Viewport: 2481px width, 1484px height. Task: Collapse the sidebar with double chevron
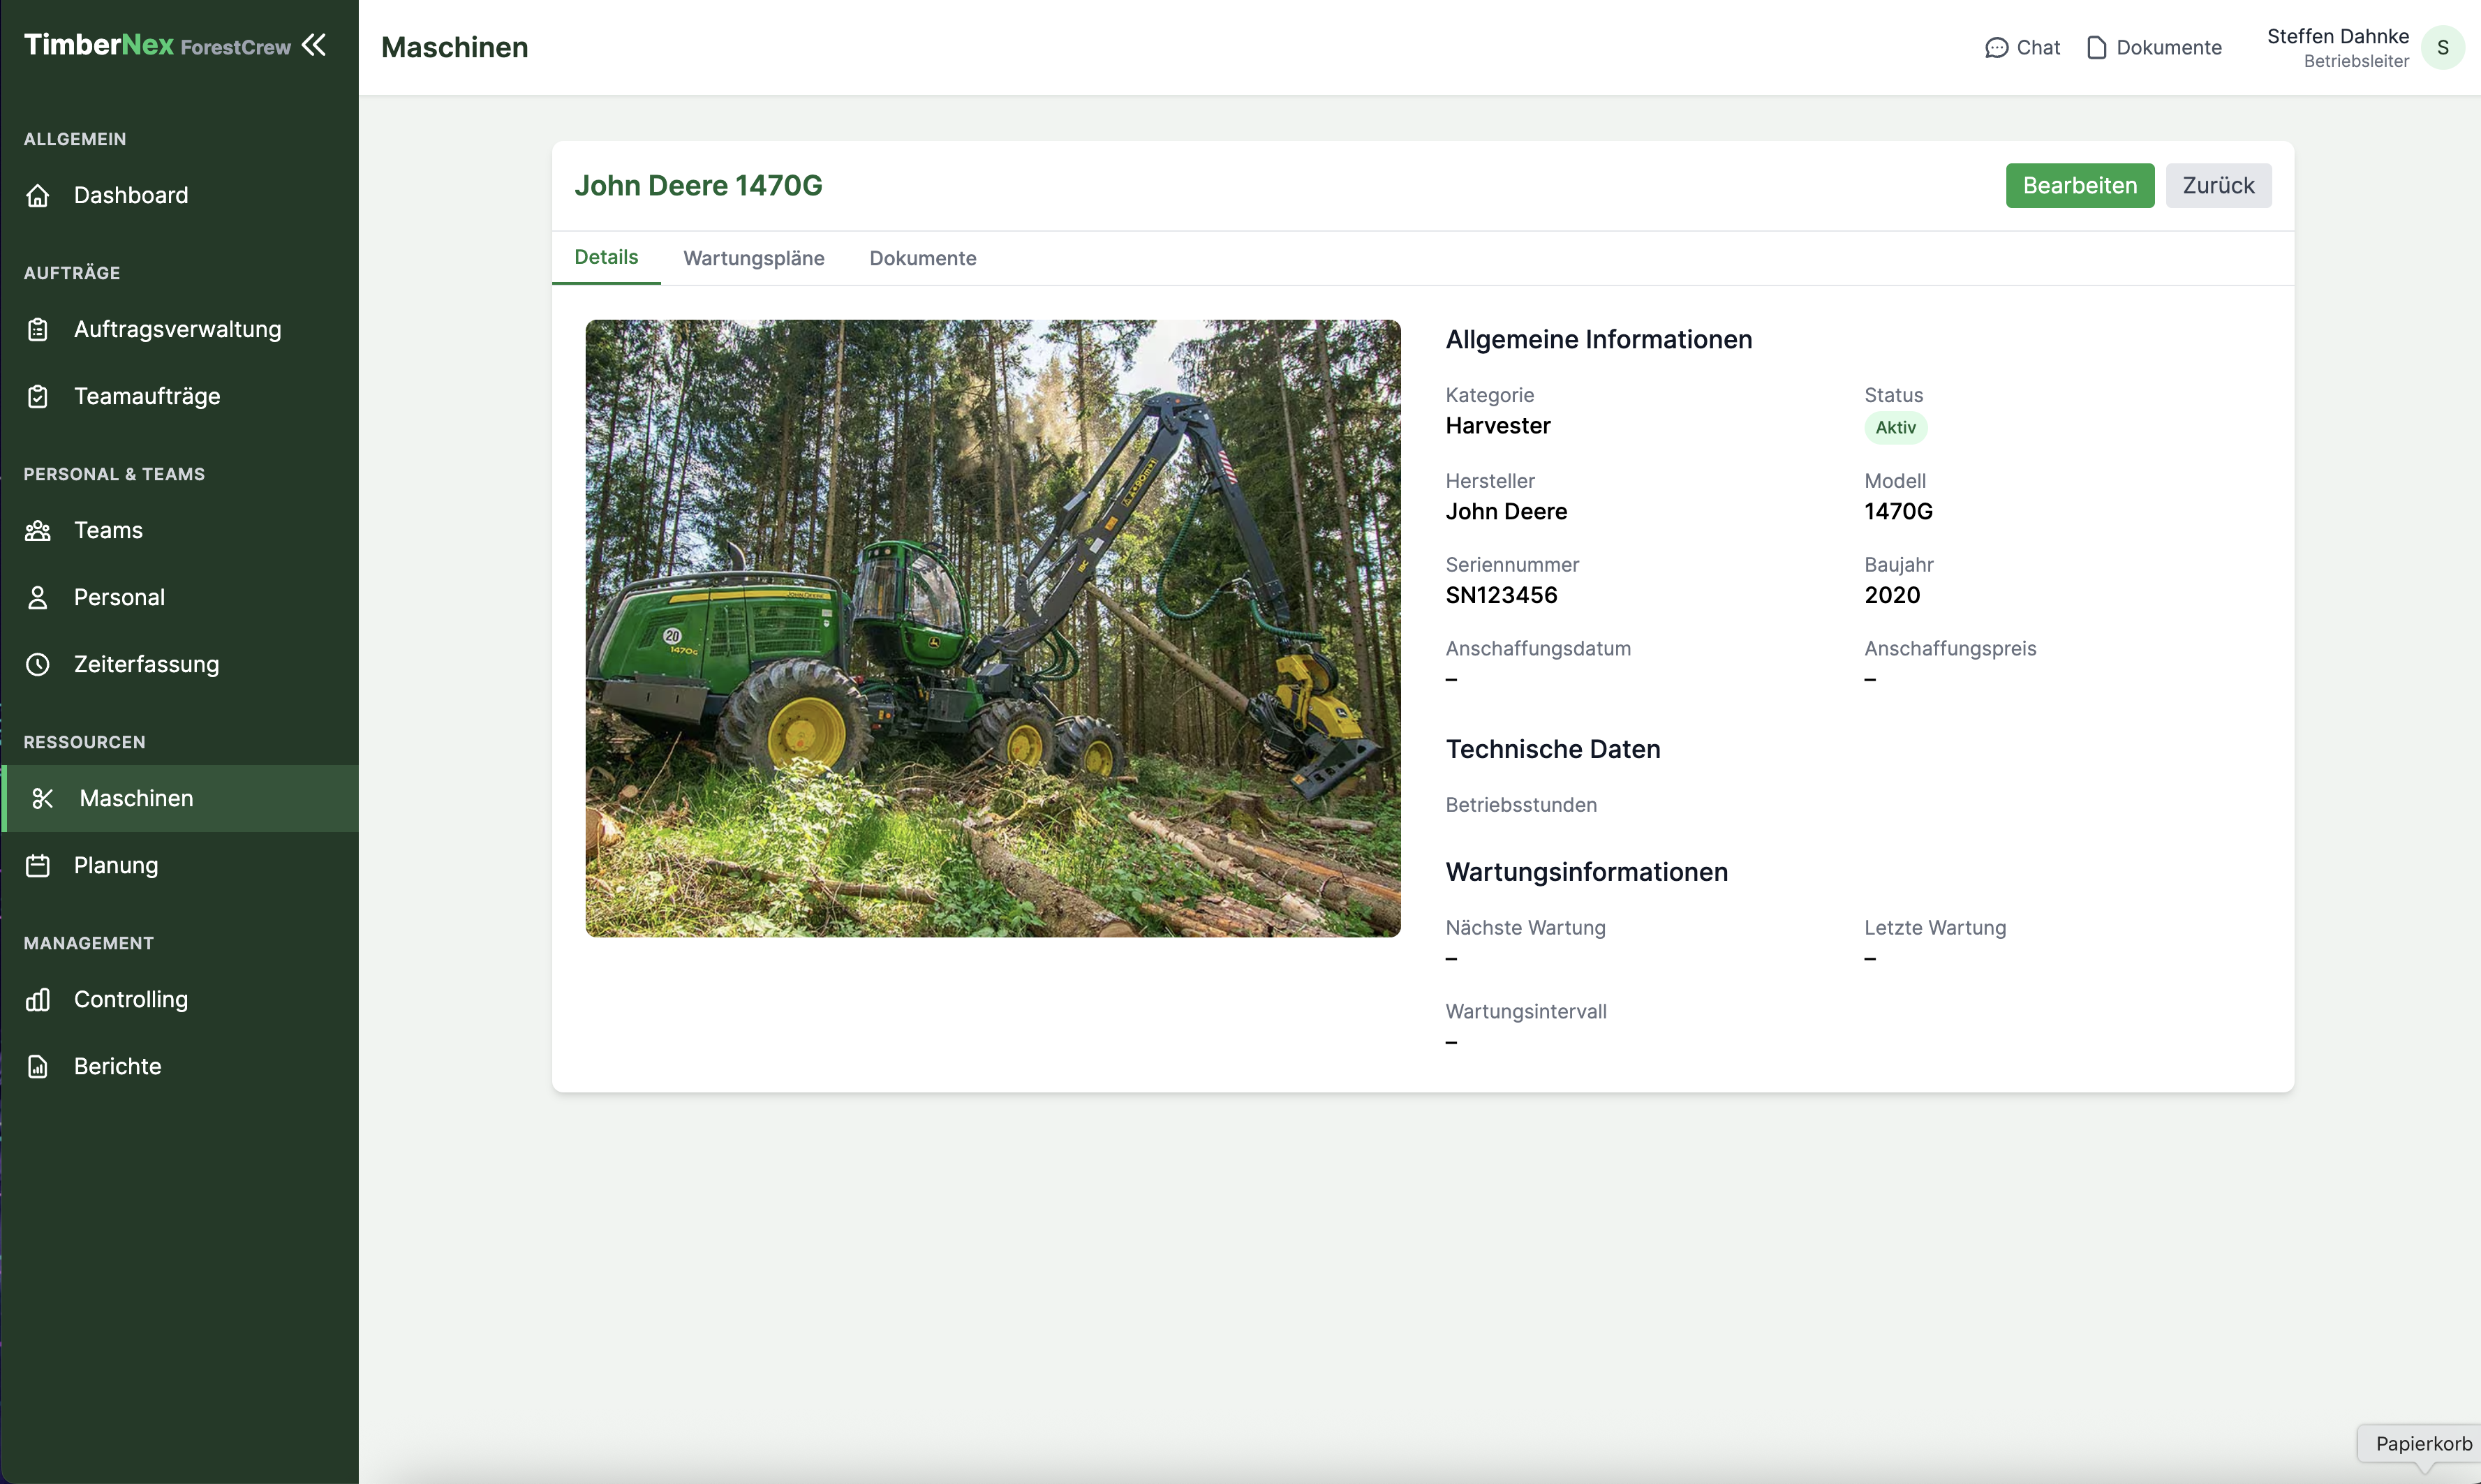coord(314,45)
